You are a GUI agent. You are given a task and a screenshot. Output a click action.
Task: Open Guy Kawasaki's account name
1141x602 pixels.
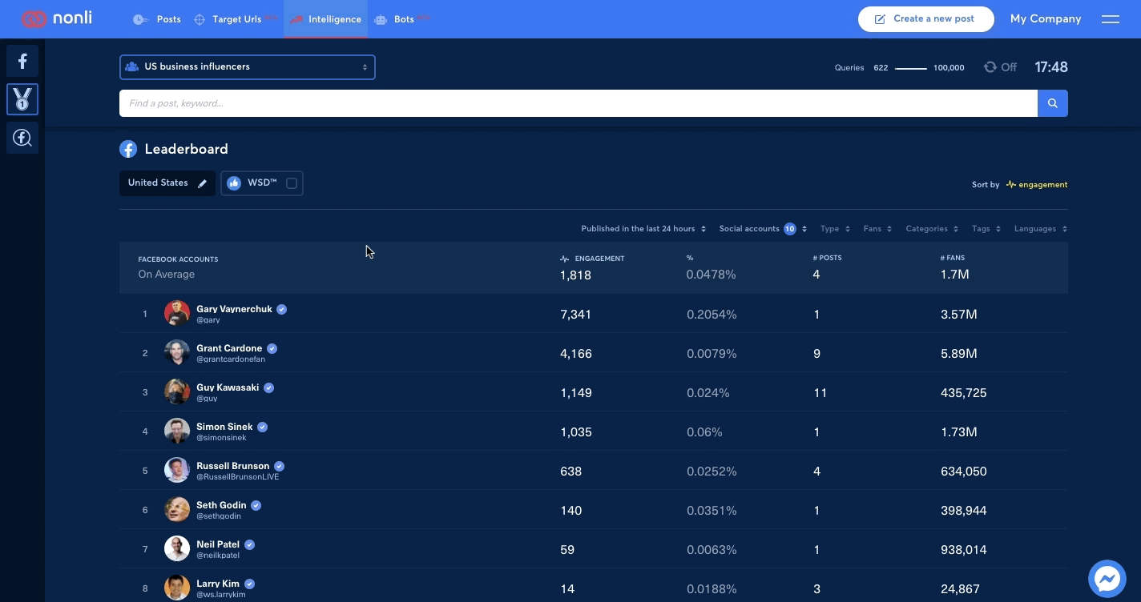coord(228,387)
